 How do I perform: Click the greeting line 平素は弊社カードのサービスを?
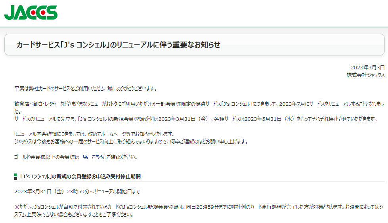pos(86,88)
